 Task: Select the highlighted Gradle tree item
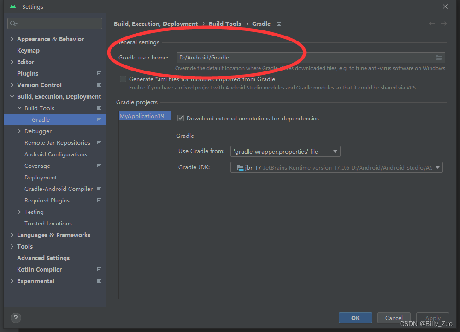pyautogui.click(x=55, y=120)
